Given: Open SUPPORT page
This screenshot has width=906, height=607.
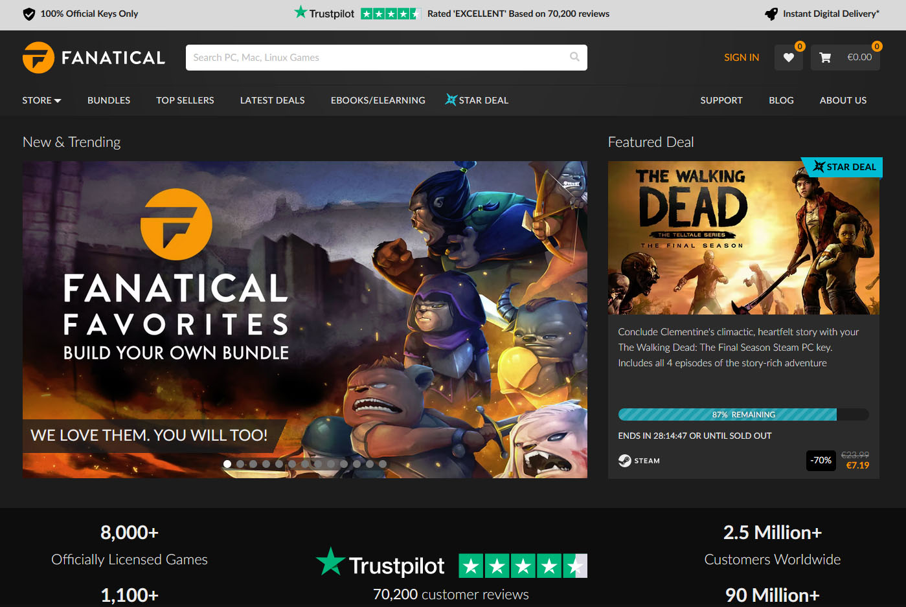Looking at the screenshot, I should (x=721, y=100).
